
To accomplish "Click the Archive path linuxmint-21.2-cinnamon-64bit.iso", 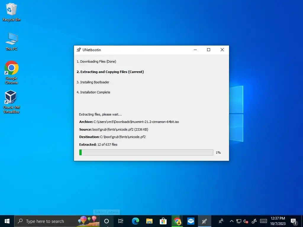I will 136,122.
